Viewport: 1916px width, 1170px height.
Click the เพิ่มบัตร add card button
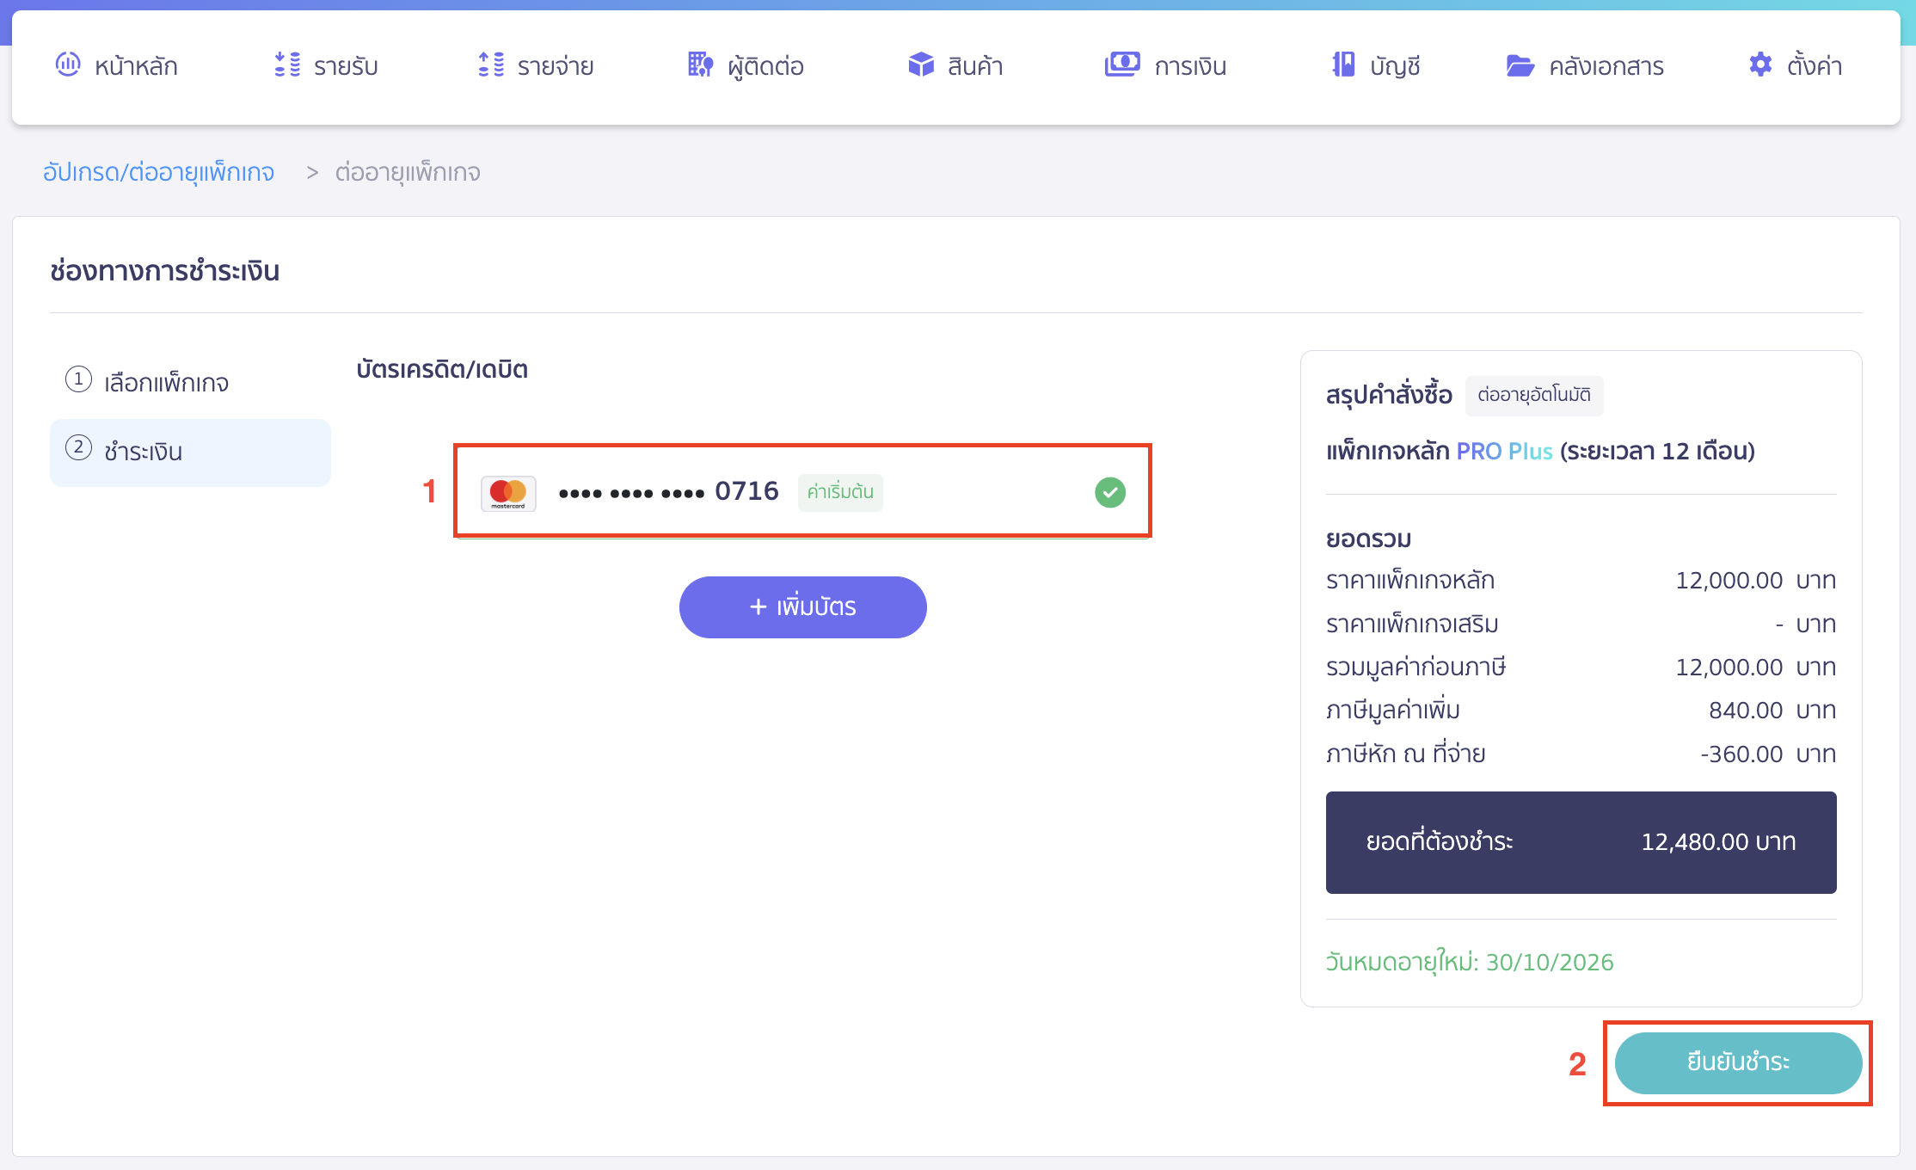[x=802, y=607]
